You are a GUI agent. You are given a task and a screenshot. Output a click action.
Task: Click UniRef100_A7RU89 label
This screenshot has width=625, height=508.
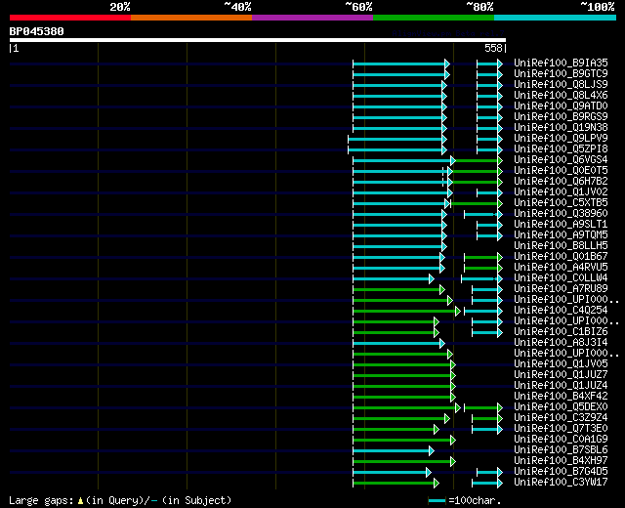click(561, 289)
